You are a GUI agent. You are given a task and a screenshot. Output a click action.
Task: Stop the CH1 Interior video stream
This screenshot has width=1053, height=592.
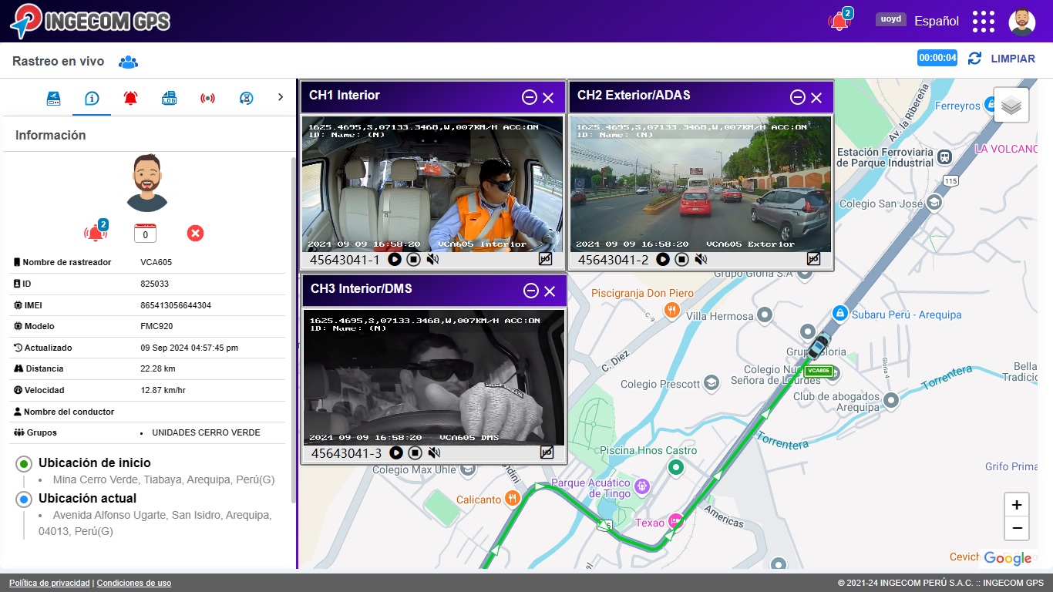click(413, 260)
